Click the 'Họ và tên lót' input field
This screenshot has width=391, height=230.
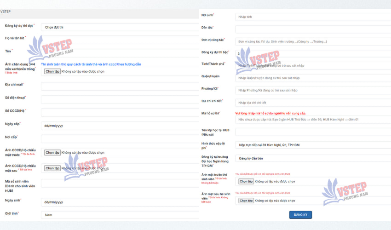[120, 39]
